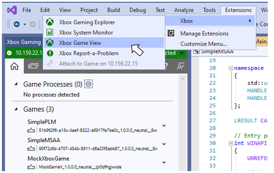Click the Xbox Gaming Explorer window title
This screenshot has width=274, height=173.
(x=24, y=42)
